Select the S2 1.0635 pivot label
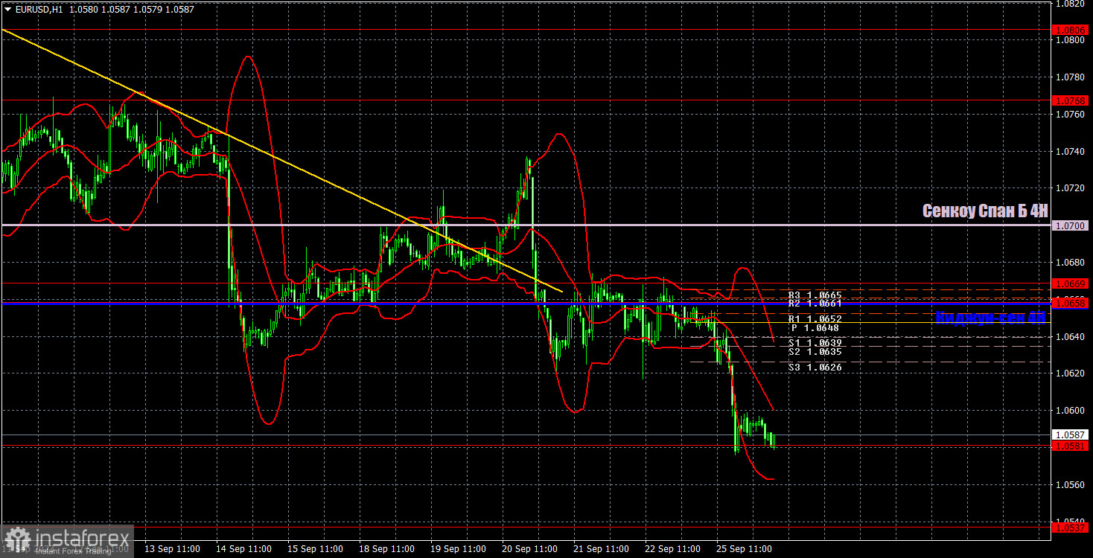 coord(815,351)
